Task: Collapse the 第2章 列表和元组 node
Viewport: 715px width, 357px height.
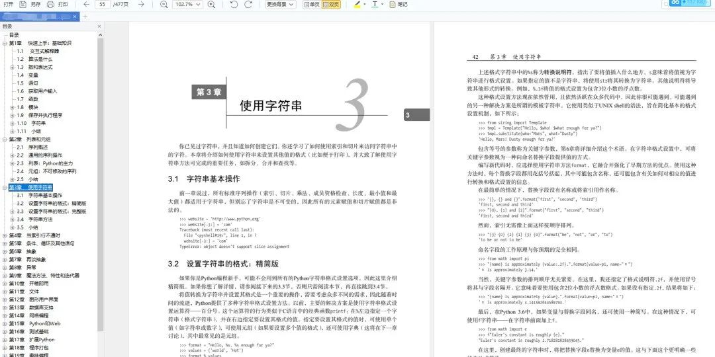Action: pyautogui.click(x=5, y=139)
